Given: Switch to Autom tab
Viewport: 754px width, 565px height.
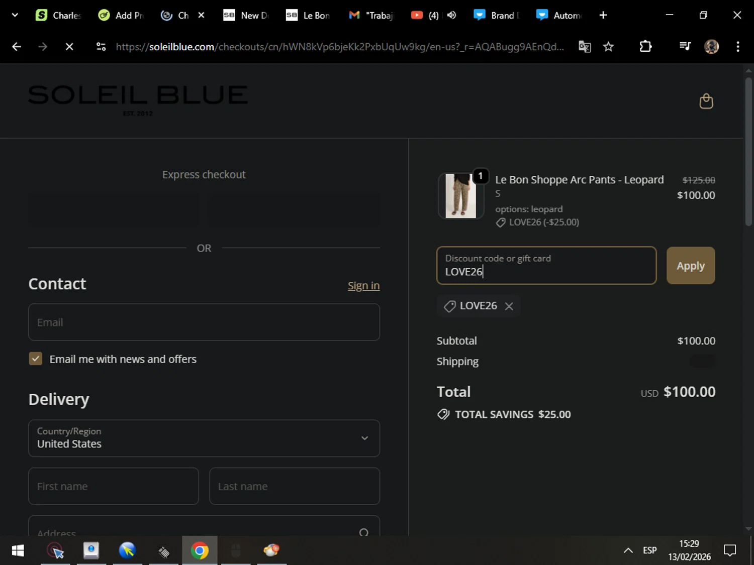Looking at the screenshot, I should (x=558, y=15).
